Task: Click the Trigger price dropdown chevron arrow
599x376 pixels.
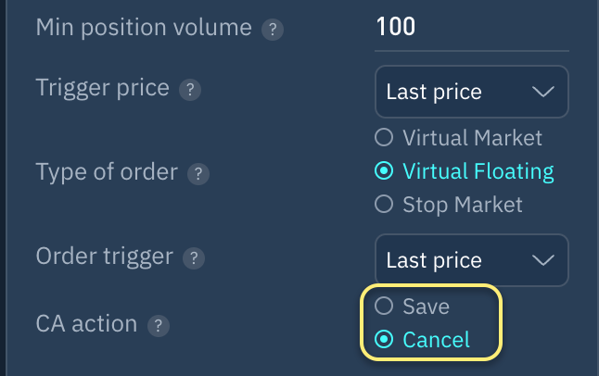Action: [542, 92]
